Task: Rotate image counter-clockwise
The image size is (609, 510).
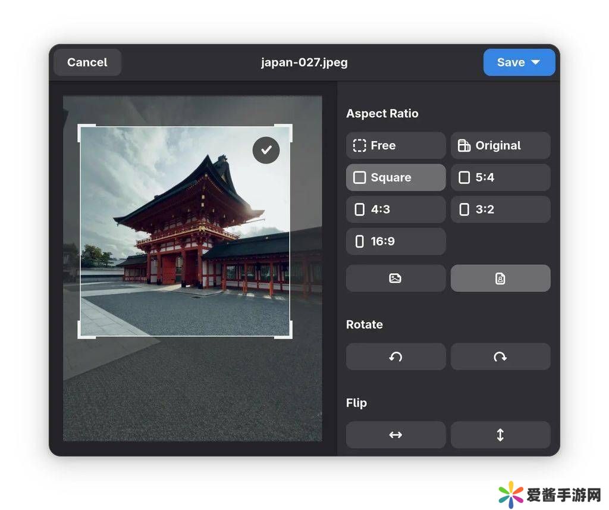Action: [395, 356]
